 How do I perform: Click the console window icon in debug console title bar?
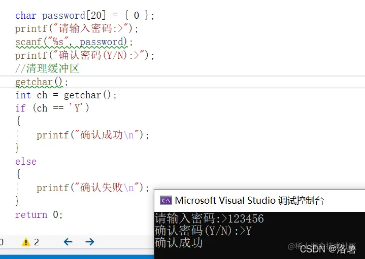tap(165, 200)
